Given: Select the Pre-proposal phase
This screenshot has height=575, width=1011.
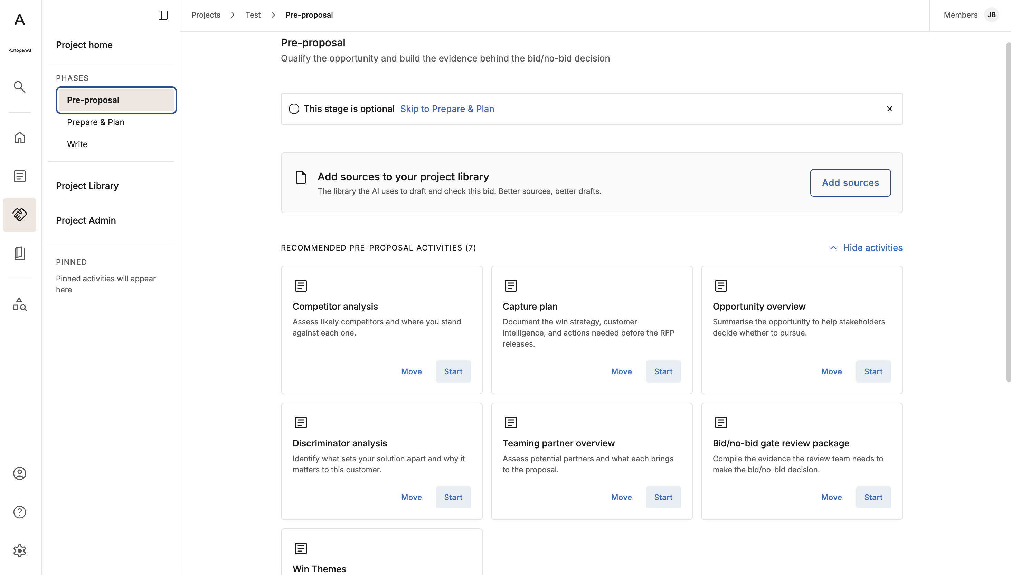Looking at the screenshot, I should pos(116,100).
